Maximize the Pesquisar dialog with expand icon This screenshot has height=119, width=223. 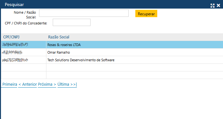tap(213, 5)
